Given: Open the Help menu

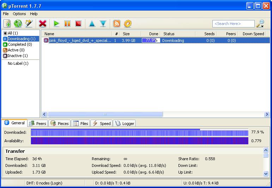Looking at the screenshot, I should pos(34,14).
